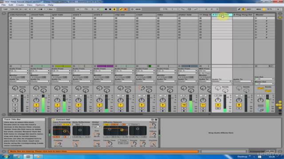Click the orange missing media files message
284x159 pixels.
pyautogui.click(x=103, y=151)
